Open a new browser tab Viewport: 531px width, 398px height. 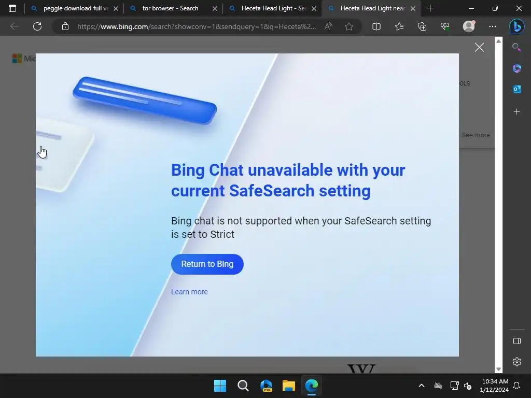pos(430,8)
